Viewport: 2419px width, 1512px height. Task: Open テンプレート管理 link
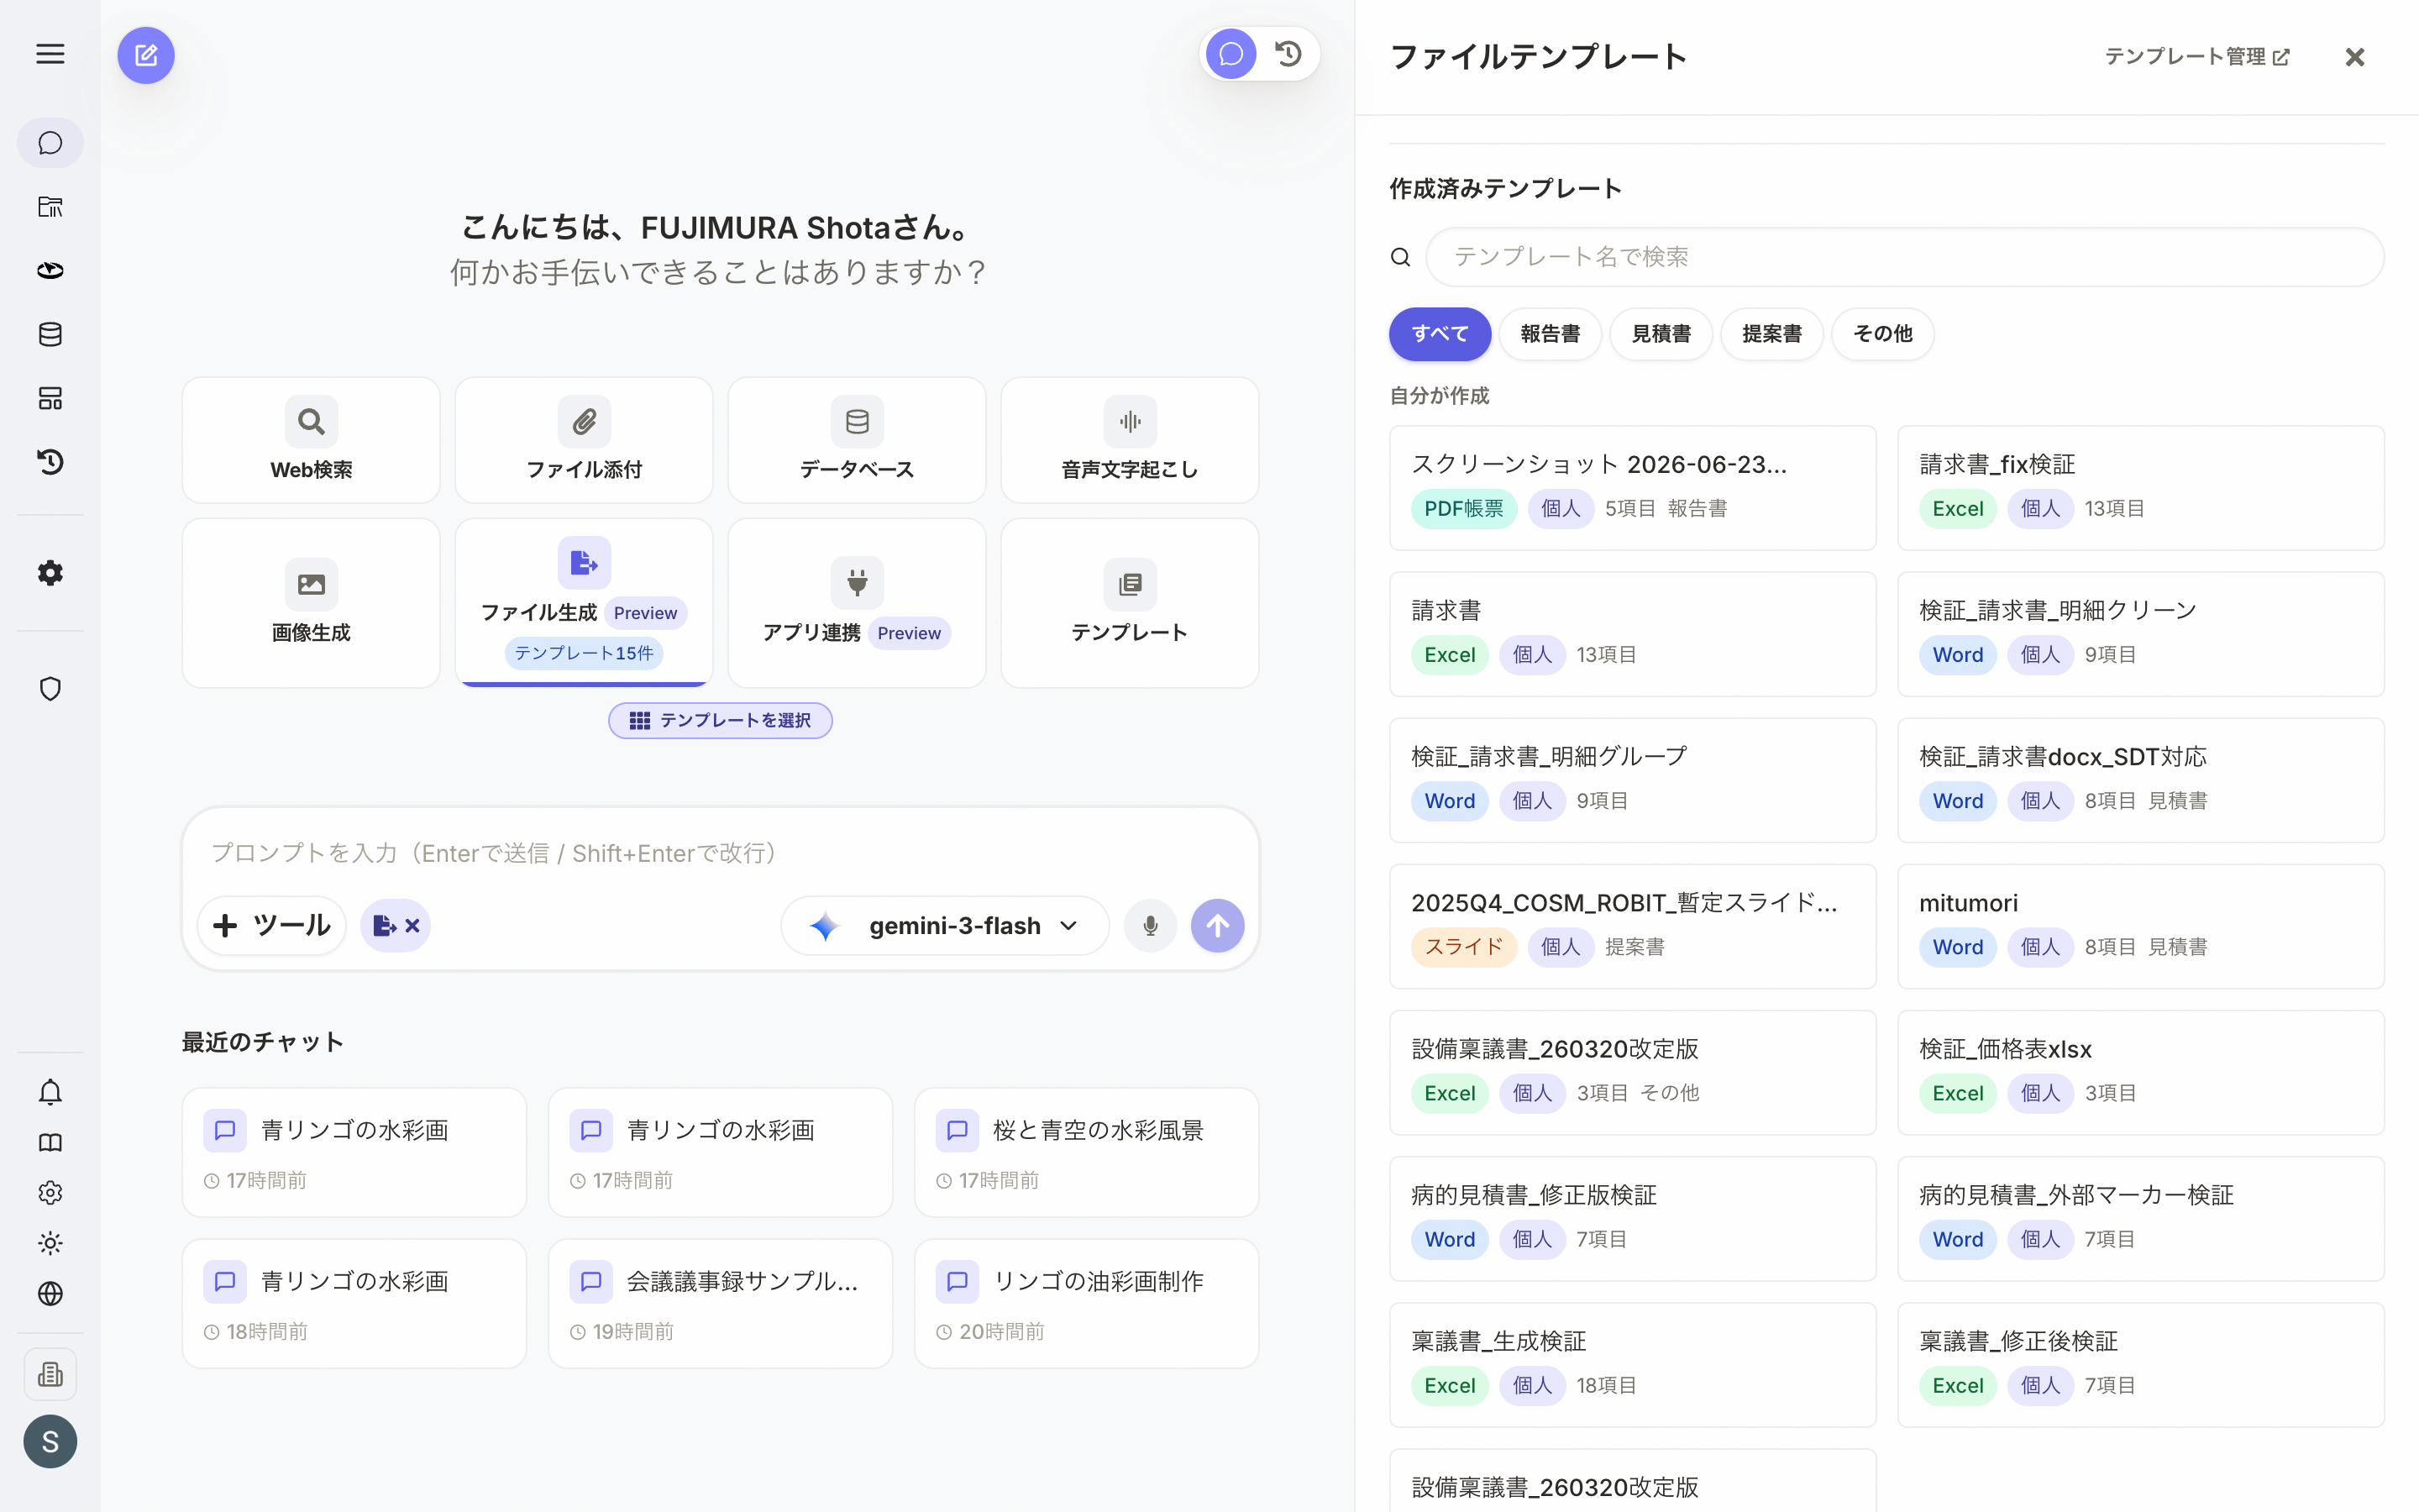(x=2197, y=57)
